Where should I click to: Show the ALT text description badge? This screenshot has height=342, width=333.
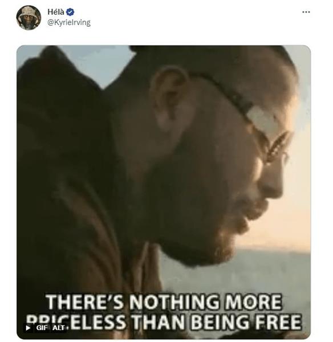click(x=59, y=328)
